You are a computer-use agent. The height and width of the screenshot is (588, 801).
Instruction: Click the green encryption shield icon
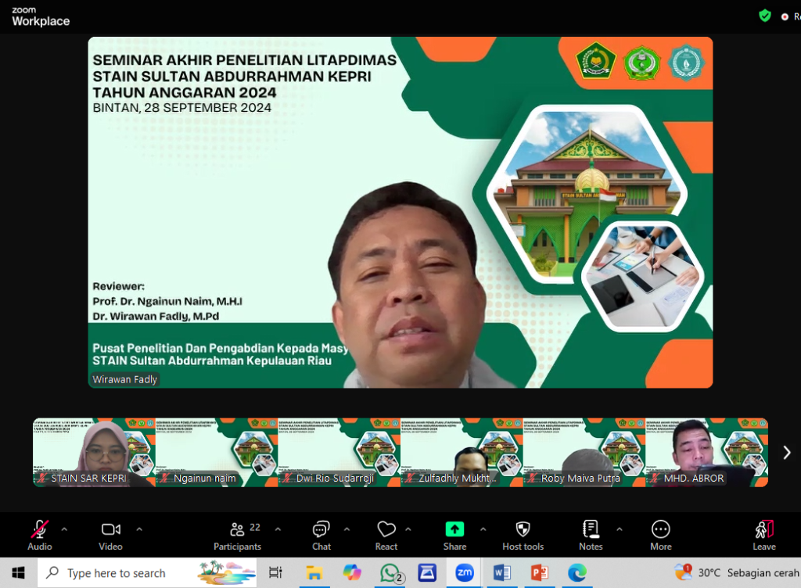764,16
